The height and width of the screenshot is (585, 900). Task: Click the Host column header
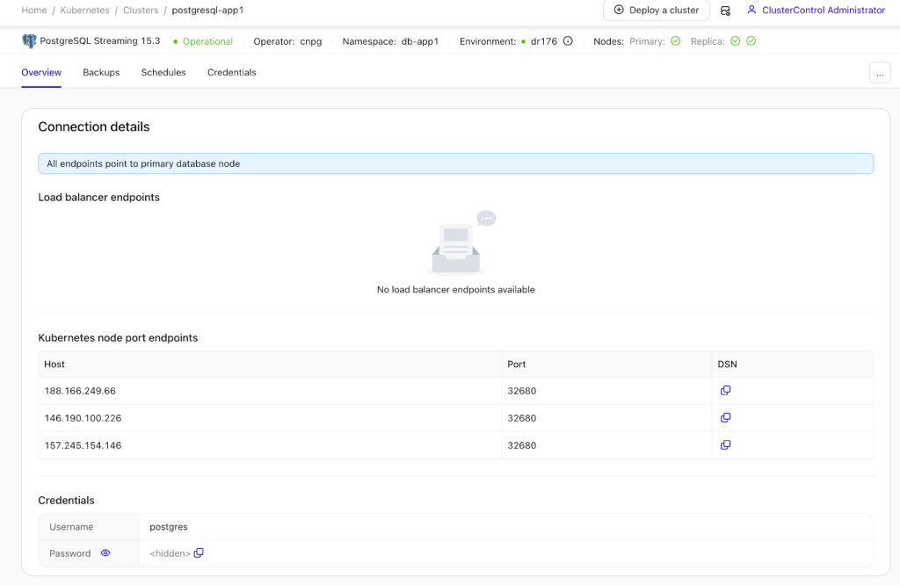pyautogui.click(x=270, y=365)
